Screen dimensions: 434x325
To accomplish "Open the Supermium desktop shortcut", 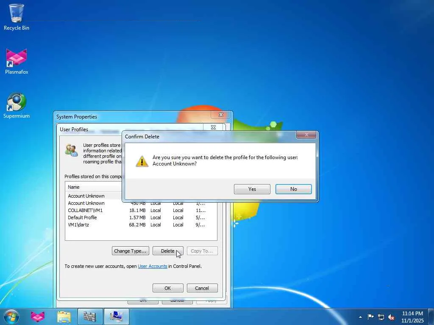I will click(17, 105).
